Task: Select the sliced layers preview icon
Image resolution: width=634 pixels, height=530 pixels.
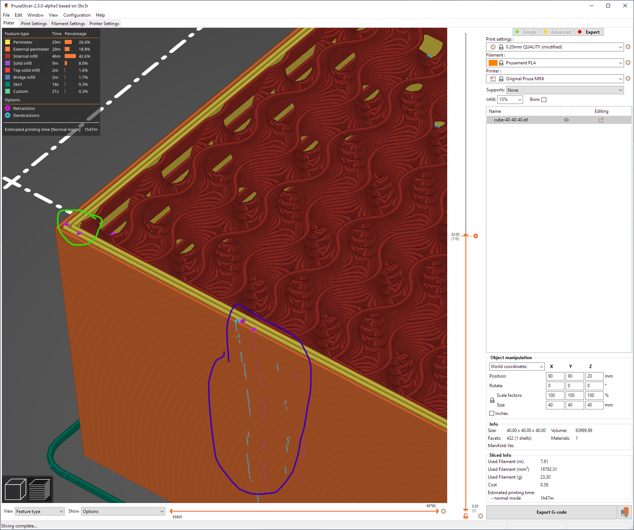Action: (x=40, y=489)
